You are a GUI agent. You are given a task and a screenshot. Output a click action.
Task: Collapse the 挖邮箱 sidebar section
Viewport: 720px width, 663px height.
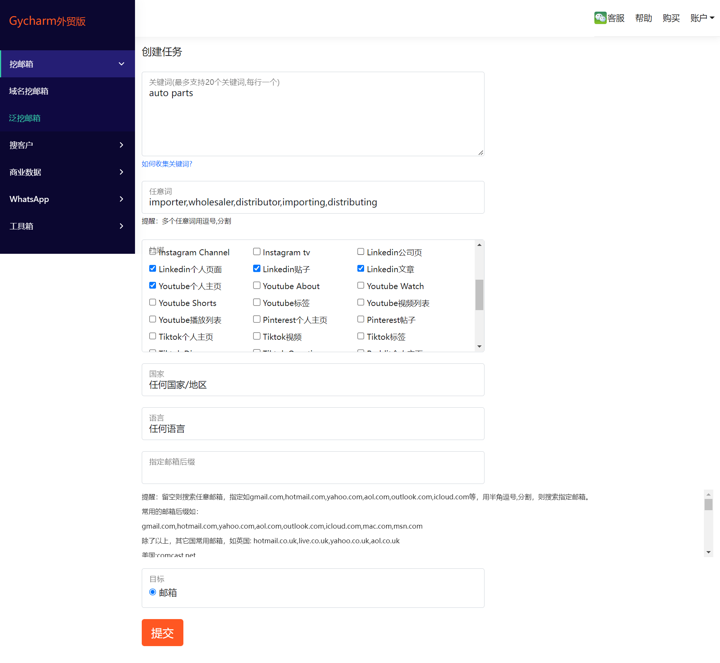point(67,64)
